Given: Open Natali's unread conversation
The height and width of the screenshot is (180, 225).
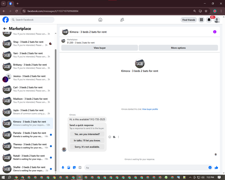Looking at the screenshot, I should pos(27,157).
